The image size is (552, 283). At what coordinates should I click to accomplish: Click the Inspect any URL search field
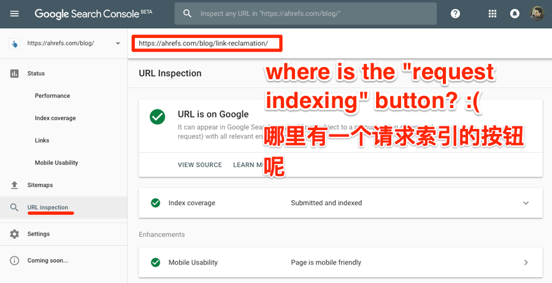pos(305,14)
